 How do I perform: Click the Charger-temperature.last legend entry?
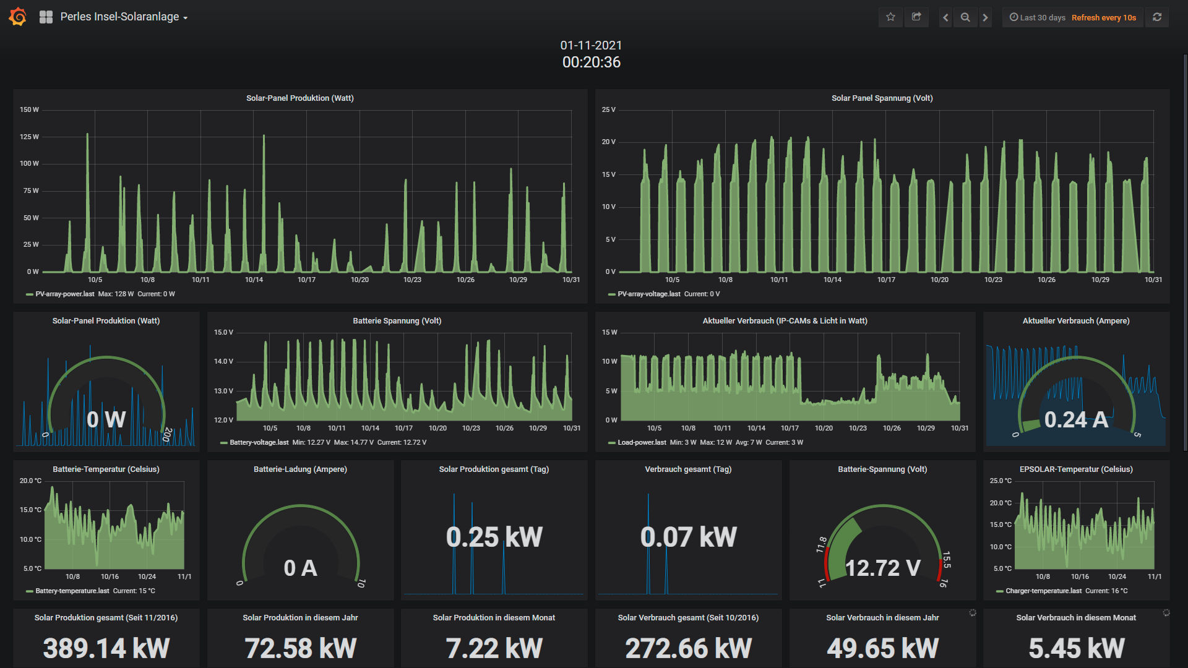[1043, 591]
